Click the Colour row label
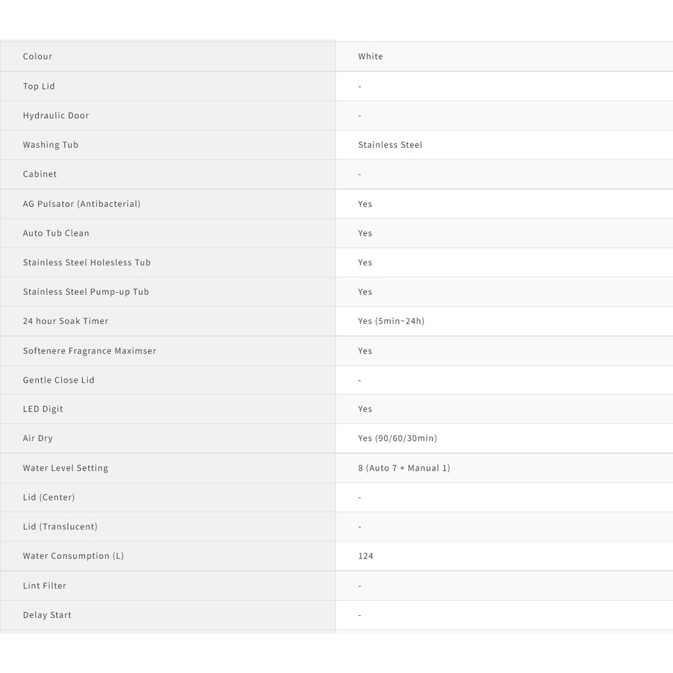The height and width of the screenshot is (673, 673). coord(37,57)
